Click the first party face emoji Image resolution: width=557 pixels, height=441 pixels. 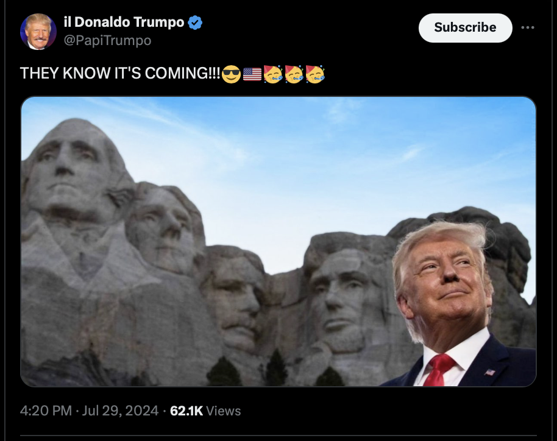[x=273, y=74]
